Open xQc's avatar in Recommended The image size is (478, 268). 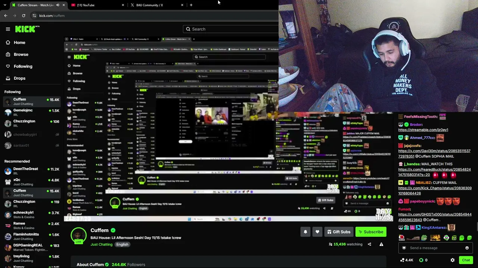pyautogui.click(x=8, y=182)
